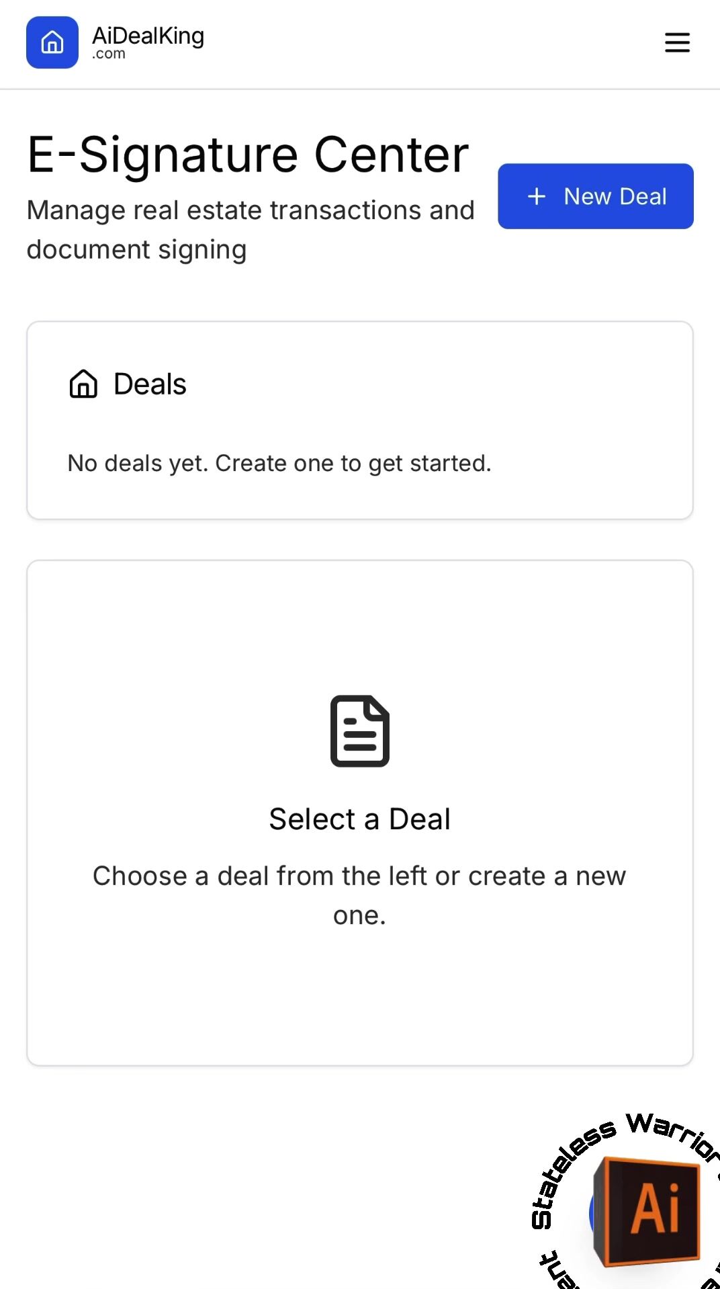The image size is (720, 1289).
Task: Click the AiDealKing brand name
Action: click(148, 36)
